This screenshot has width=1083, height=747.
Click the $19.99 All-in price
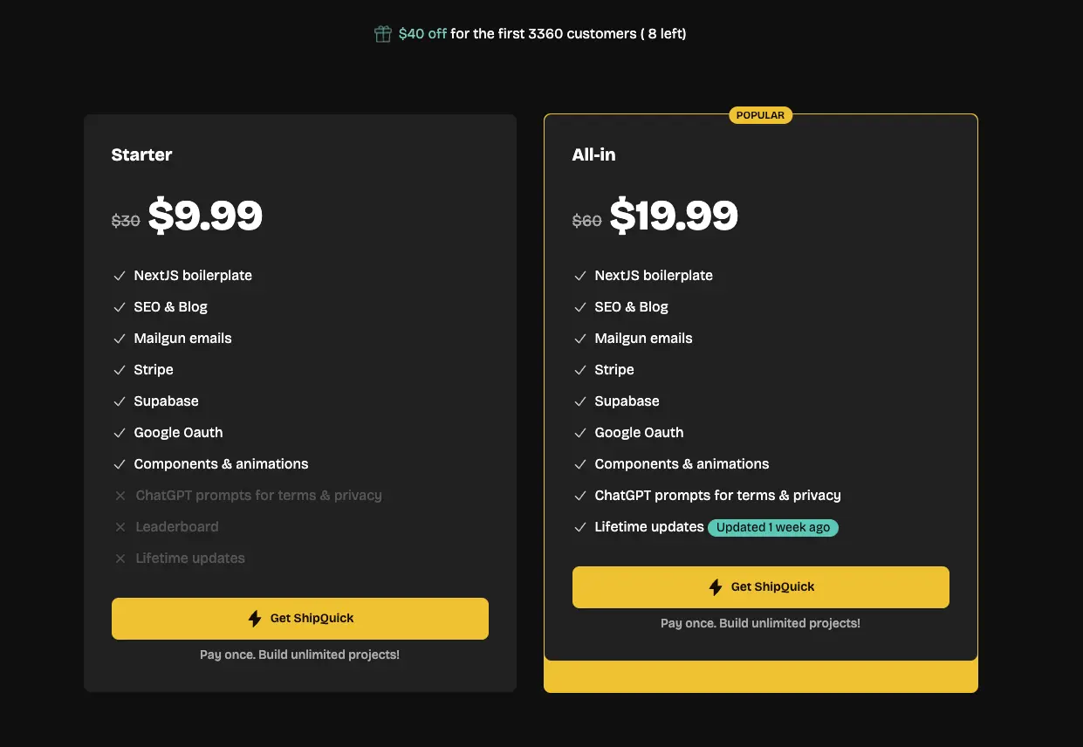[x=674, y=216]
